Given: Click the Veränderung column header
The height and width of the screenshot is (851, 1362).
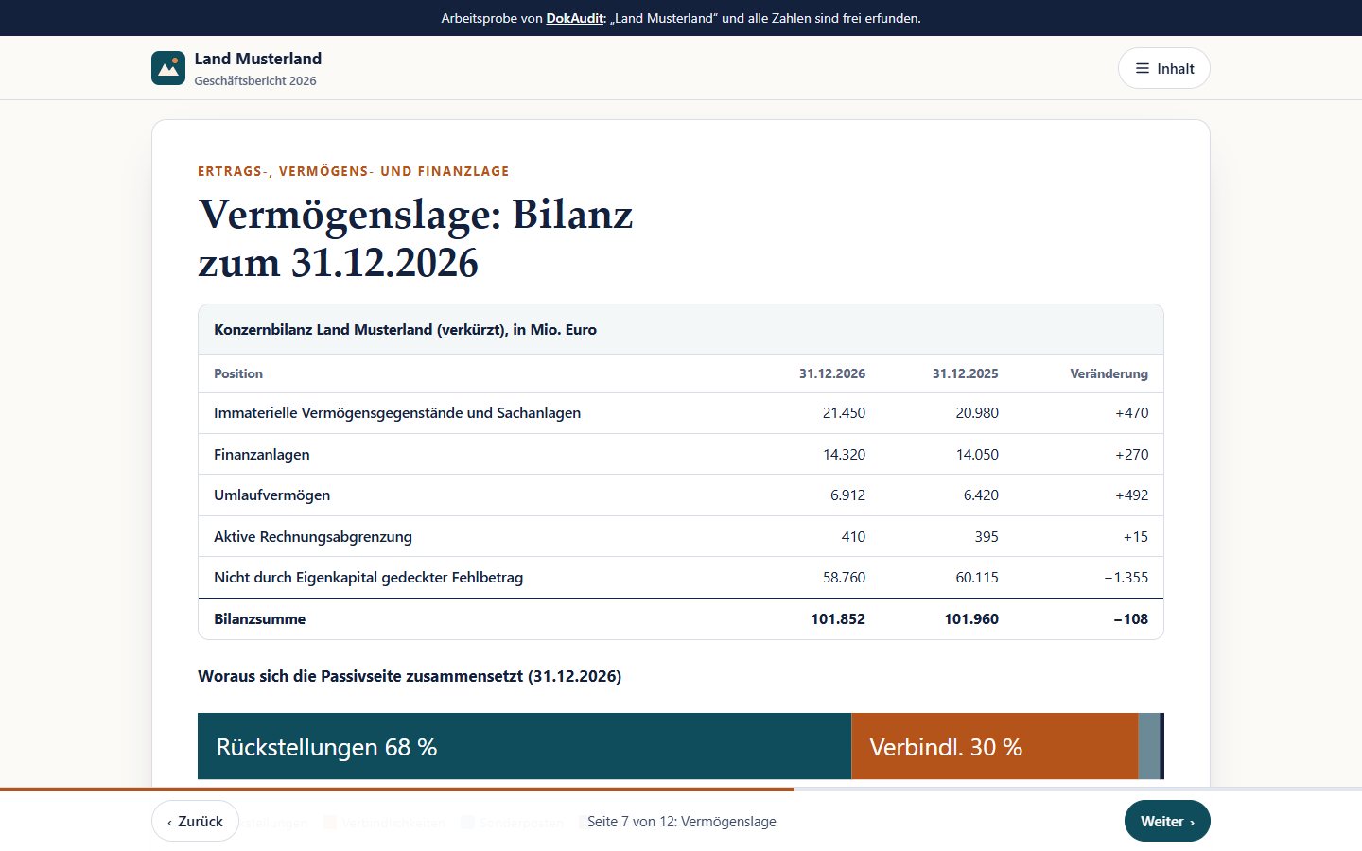Looking at the screenshot, I should [x=1109, y=373].
